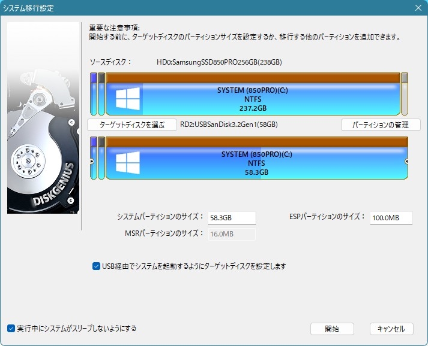Screen dimensions: 428x346
Task: Click the disabled MSR size field 16.0MB
Action: [x=232, y=234]
